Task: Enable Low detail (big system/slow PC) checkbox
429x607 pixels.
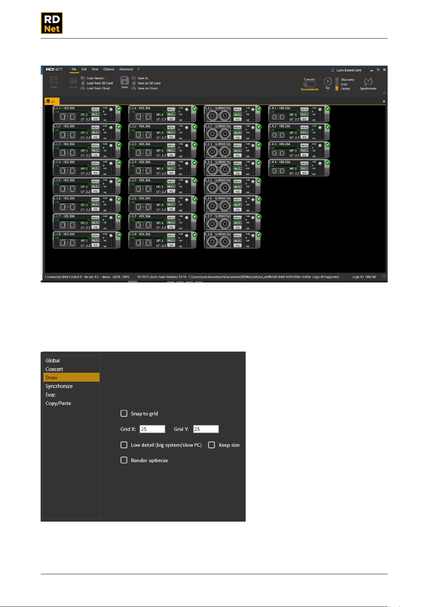Action: (124, 445)
